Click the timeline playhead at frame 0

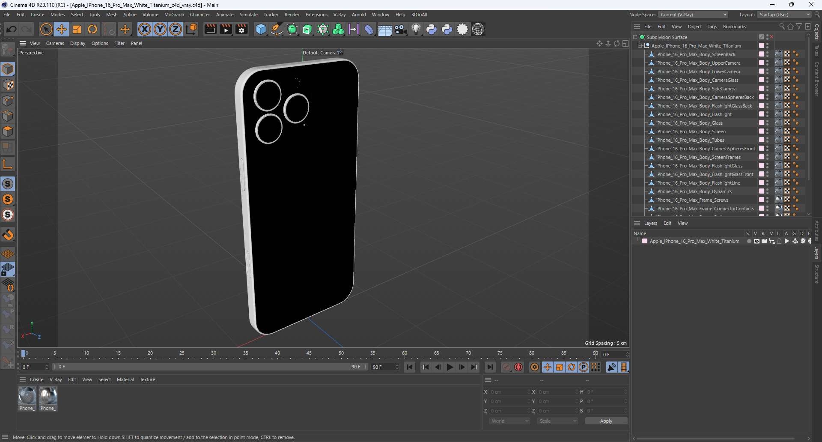tap(24, 354)
